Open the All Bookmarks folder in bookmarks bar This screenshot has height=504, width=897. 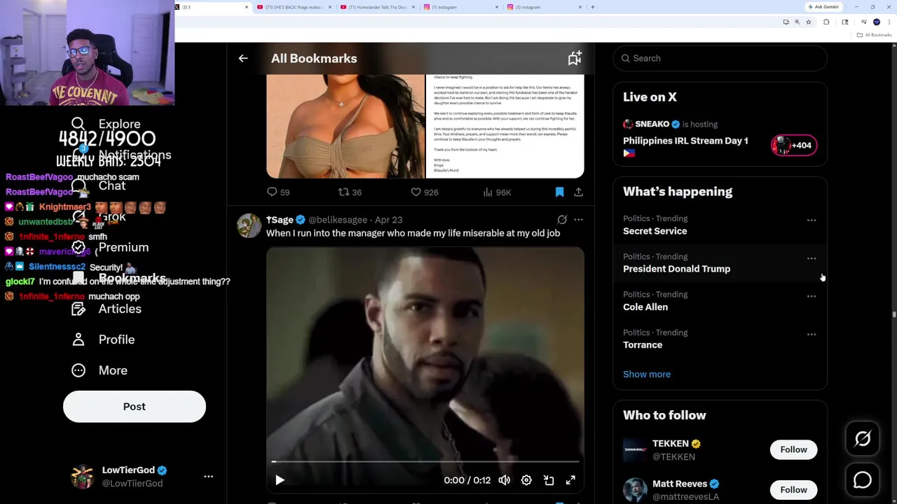[x=875, y=35]
